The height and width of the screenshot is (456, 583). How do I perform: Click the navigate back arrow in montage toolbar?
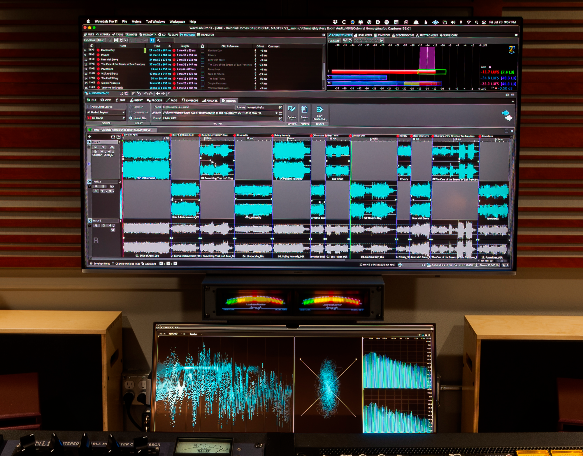[158, 94]
